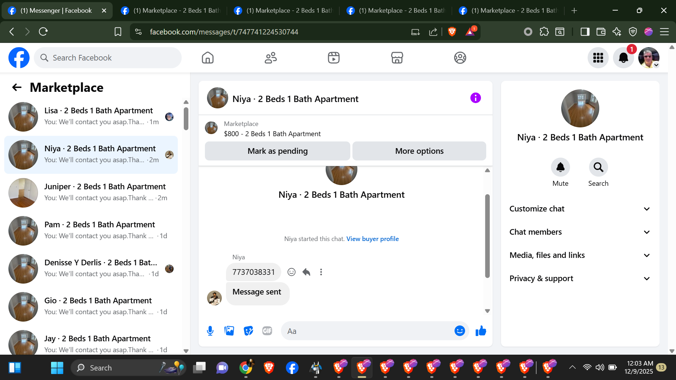The width and height of the screenshot is (676, 380).
Task: Open Lisa's 2 Beds 1 Bath chat
Action: pyautogui.click(x=91, y=116)
